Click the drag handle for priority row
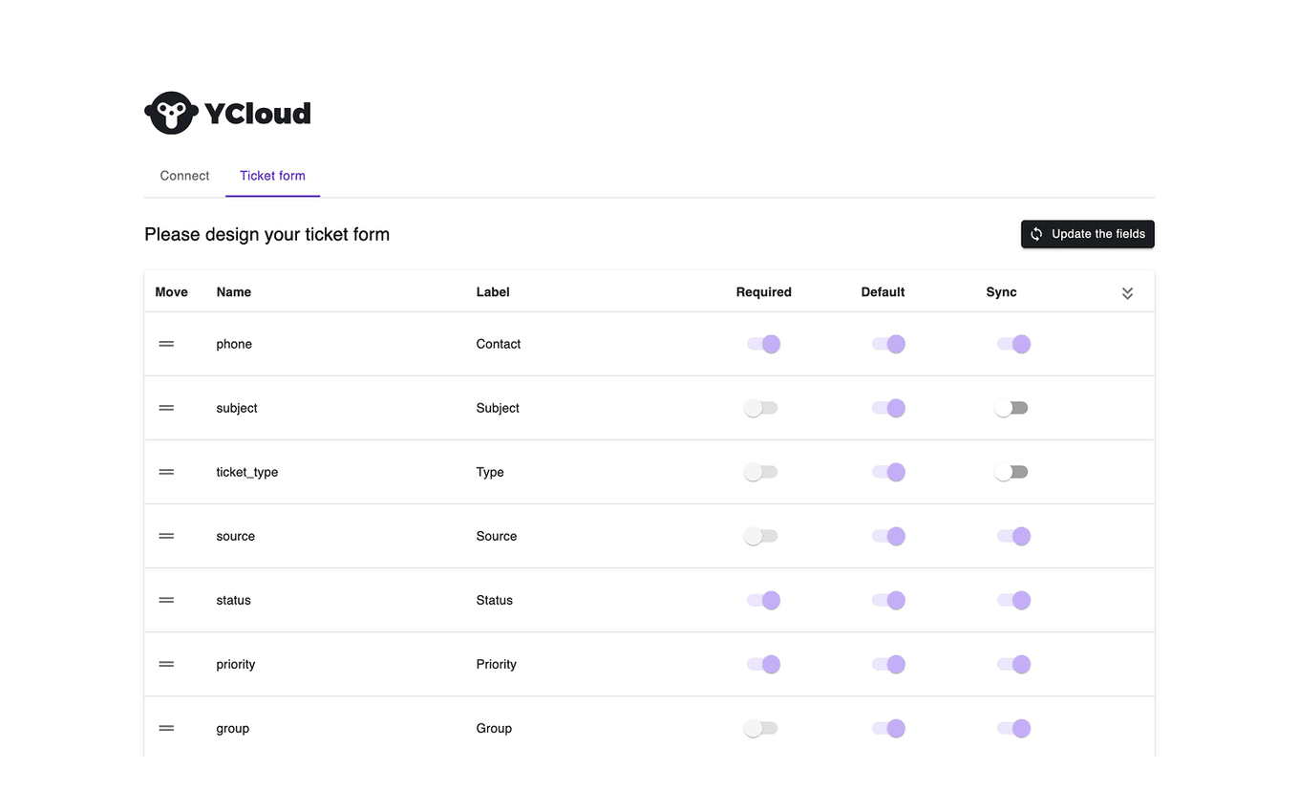This screenshot has height=812, width=1299. tap(166, 664)
